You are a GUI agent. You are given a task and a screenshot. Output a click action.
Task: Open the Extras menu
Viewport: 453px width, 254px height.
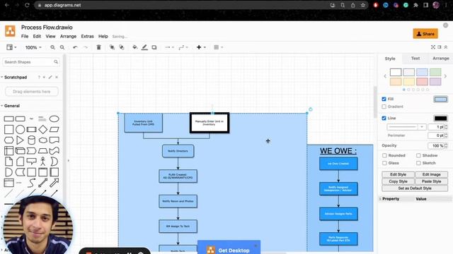(87, 36)
